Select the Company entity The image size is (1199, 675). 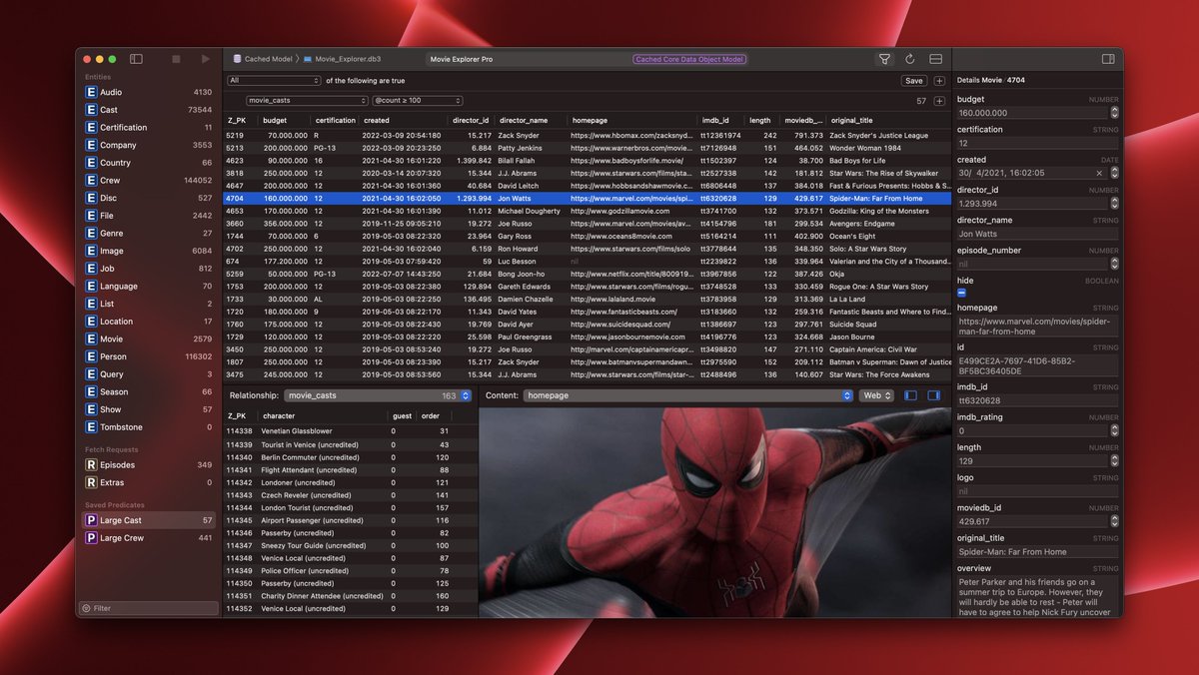click(x=149, y=145)
